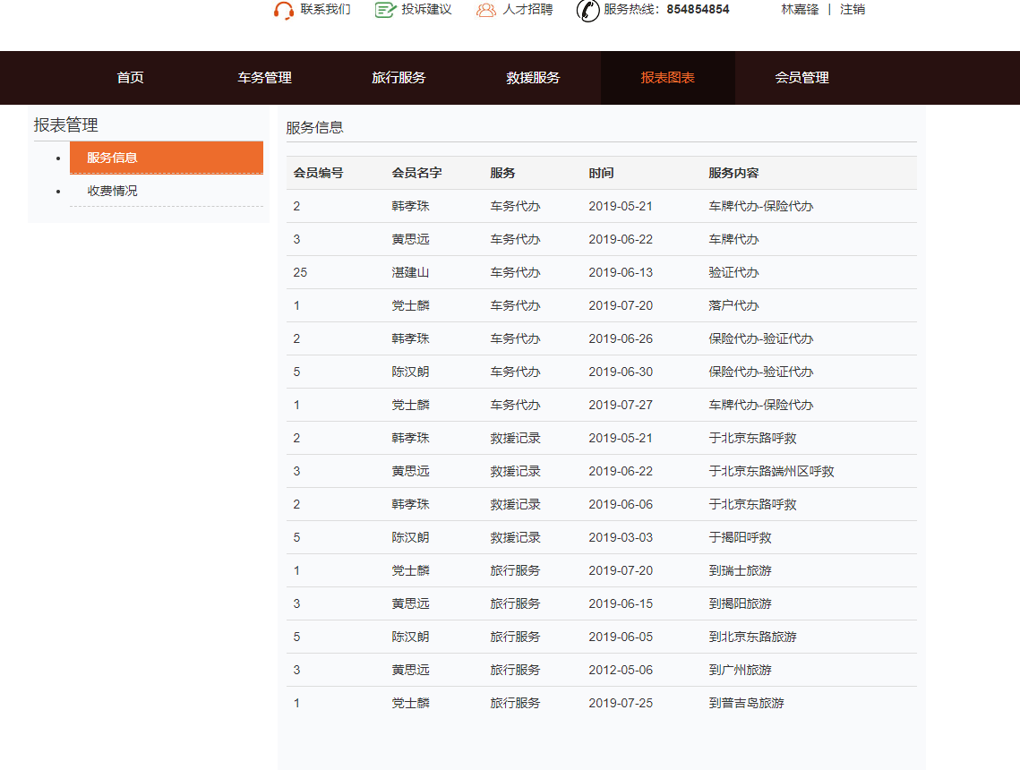Open 联系我们 from the top bar
The image size is (1020, 770).
point(324,11)
